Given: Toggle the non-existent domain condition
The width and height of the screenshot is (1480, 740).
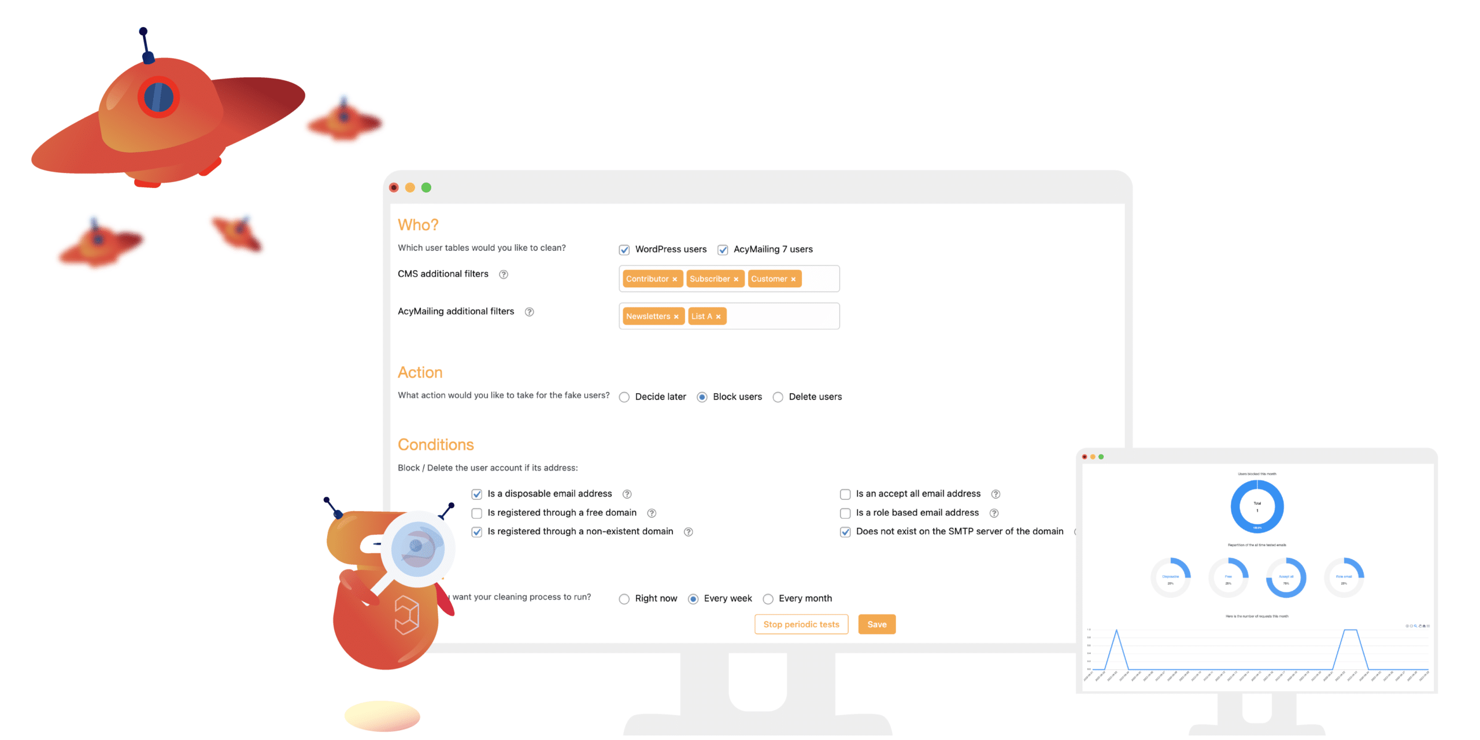Looking at the screenshot, I should (476, 531).
